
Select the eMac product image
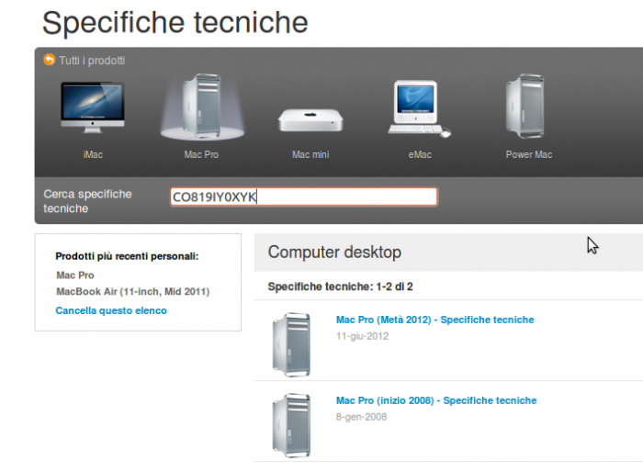point(419,108)
